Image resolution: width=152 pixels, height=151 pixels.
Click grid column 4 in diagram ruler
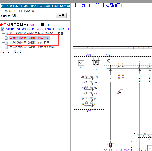coord(108,48)
